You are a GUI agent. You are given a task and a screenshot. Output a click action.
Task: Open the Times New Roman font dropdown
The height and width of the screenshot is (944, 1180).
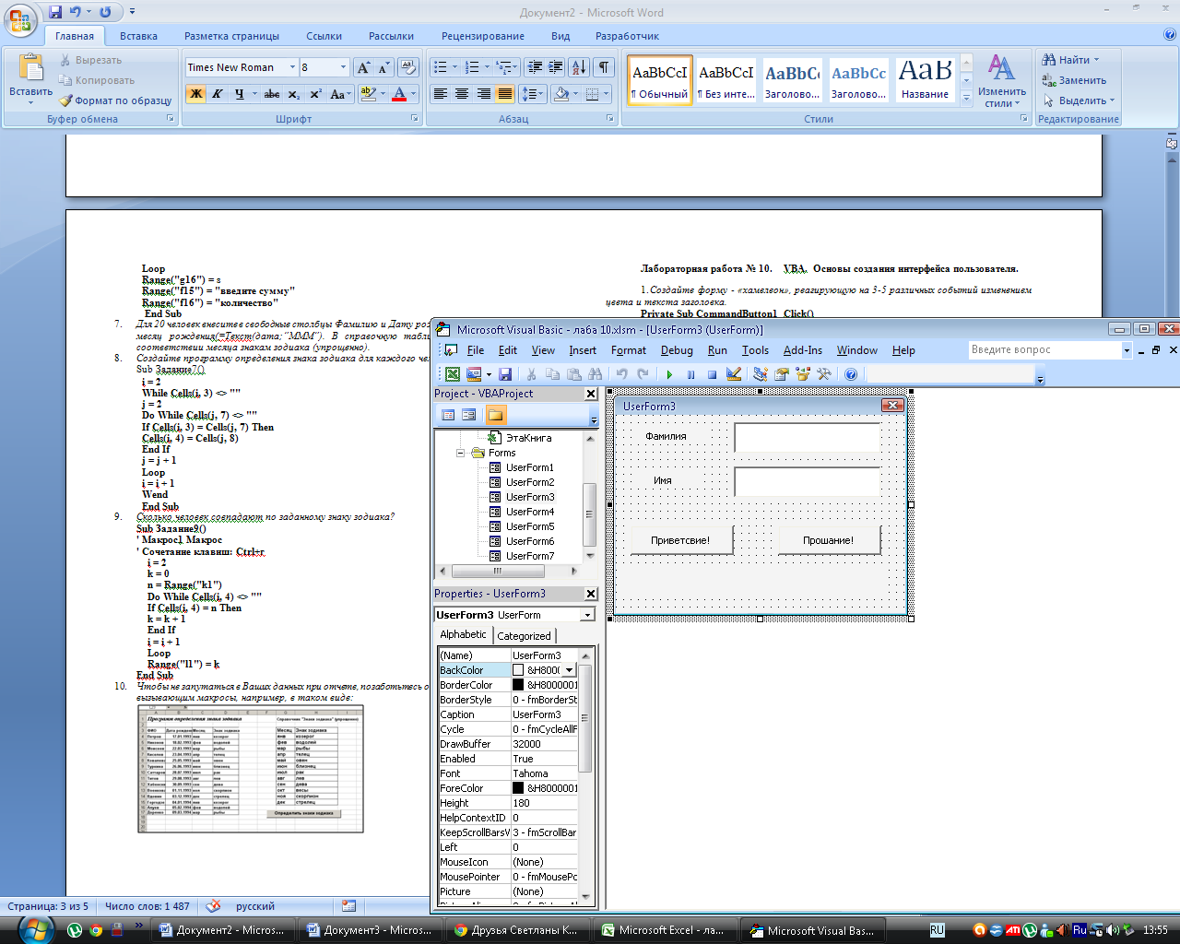pos(292,67)
